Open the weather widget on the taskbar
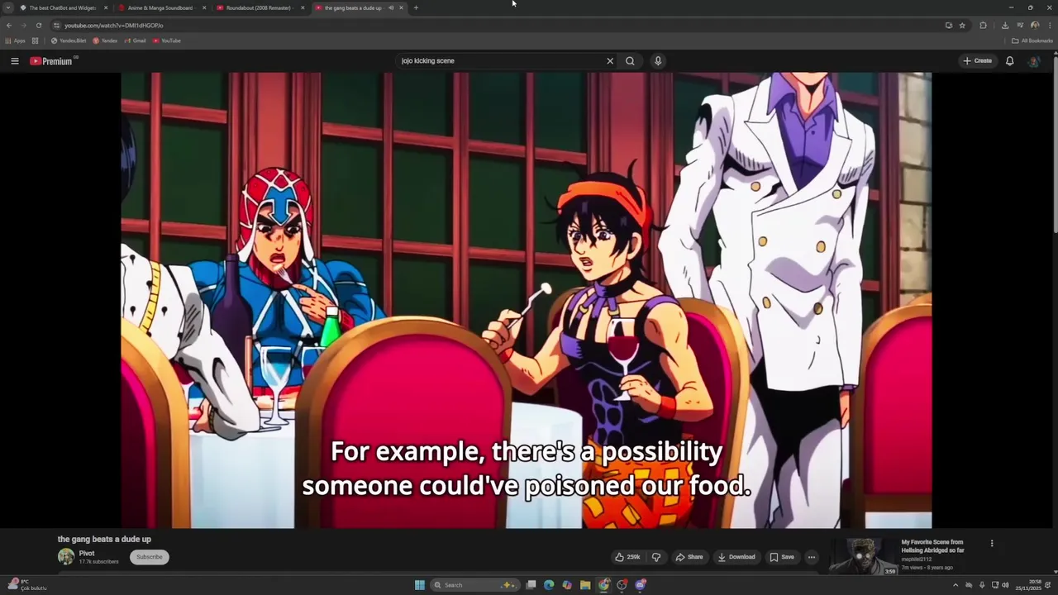 point(26,585)
